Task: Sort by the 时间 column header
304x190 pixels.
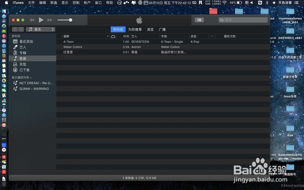Action: point(123,36)
